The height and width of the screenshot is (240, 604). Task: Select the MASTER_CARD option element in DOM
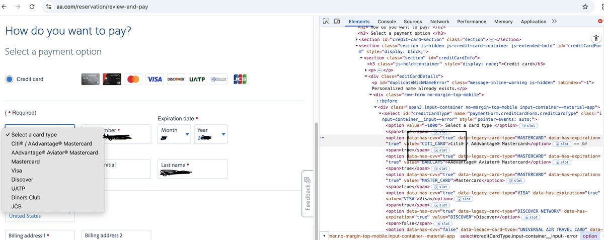(494, 177)
